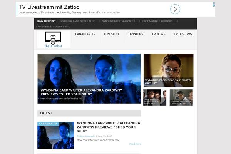Open the TV News menu
The height and width of the screenshot is (154, 231).
pyautogui.click(x=159, y=34)
